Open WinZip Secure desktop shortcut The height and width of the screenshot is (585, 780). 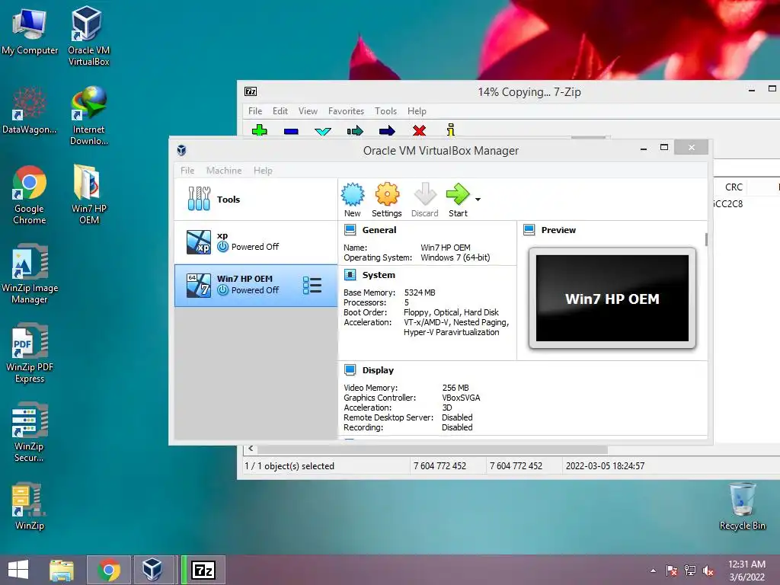[x=30, y=433]
